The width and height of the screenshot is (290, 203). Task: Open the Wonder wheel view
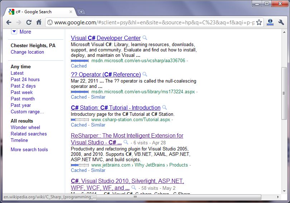[x=25, y=128]
